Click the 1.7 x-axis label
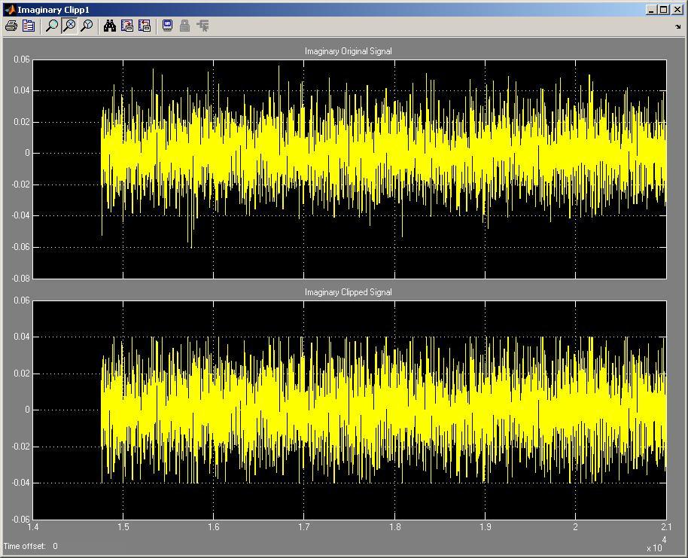 coord(304,527)
